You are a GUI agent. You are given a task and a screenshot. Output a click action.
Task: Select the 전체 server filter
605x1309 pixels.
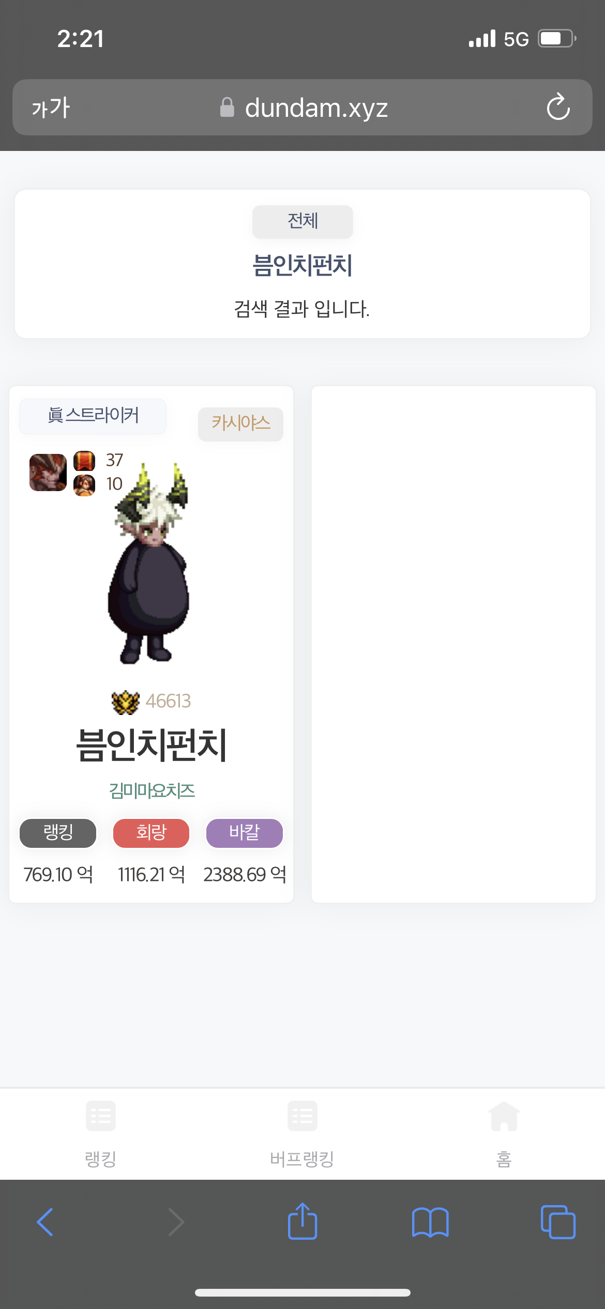[x=303, y=221]
